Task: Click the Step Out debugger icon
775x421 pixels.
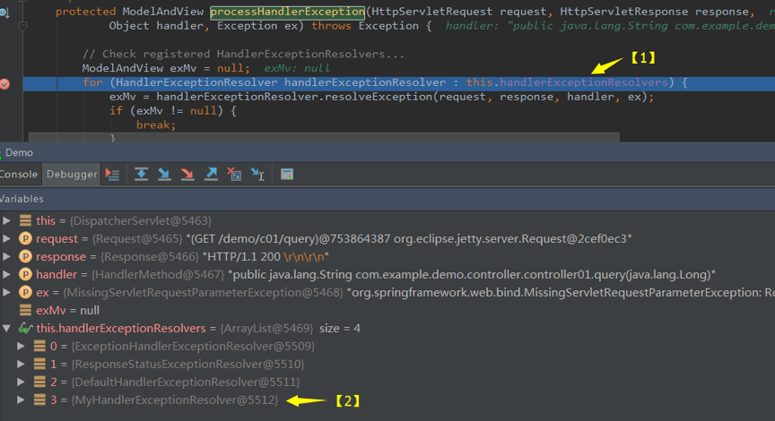Action: tap(211, 175)
